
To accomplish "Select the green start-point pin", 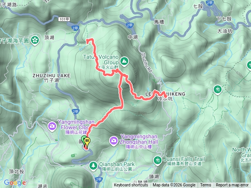I will 83,140.
